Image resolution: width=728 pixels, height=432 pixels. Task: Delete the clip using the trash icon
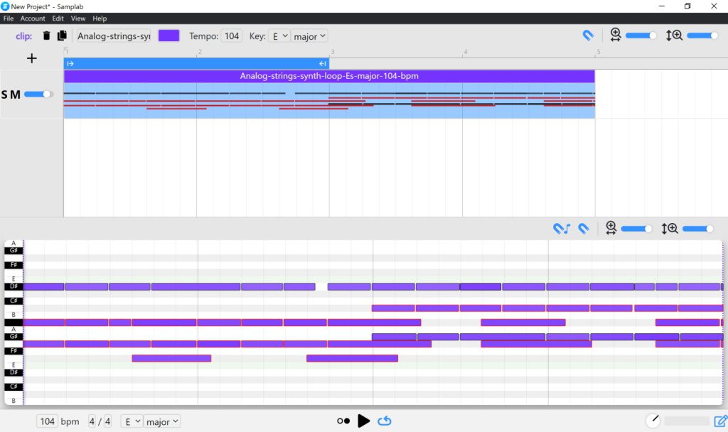(x=45, y=35)
